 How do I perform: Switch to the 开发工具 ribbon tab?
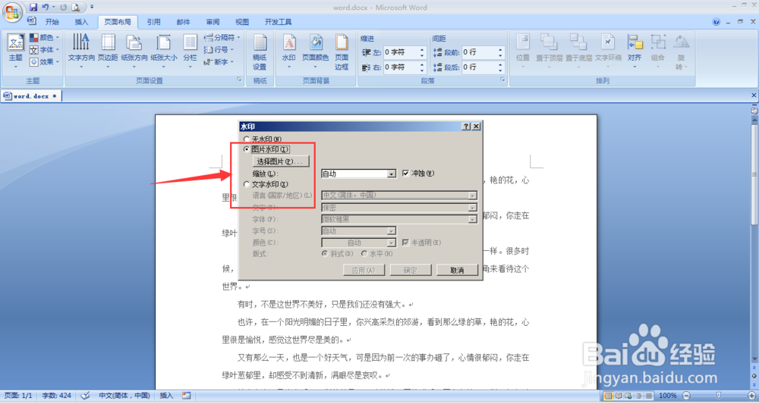(x=279, y=22)
